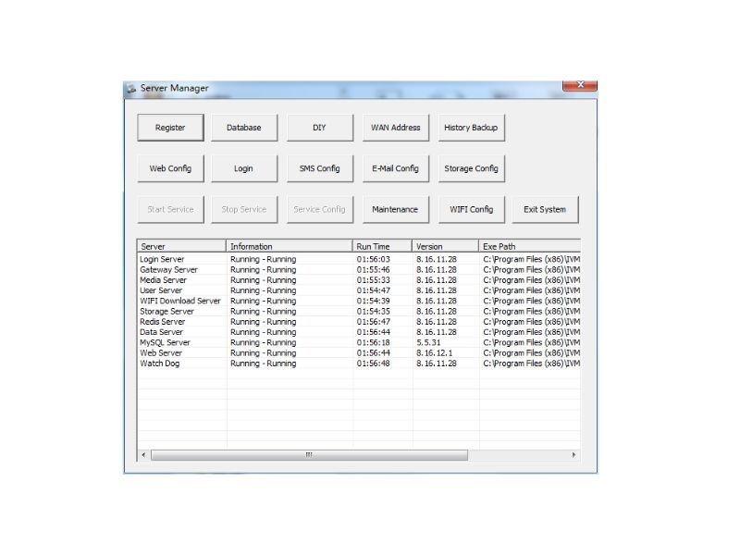Click the horizontal scrollbar left arrow
The width and height of the screenshot is (740, 555).
click(x=144, y=455)
